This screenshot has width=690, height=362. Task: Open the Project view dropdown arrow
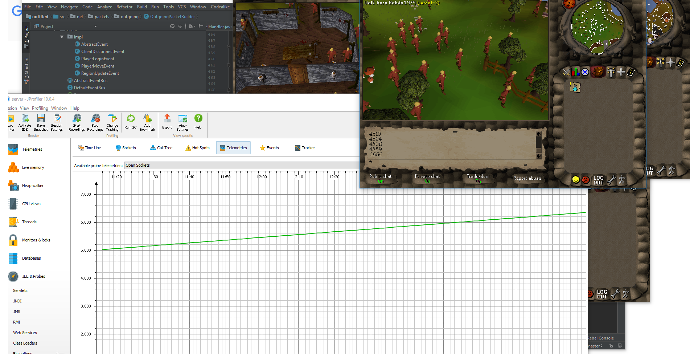pyautogui.click(x=95, y=27)
